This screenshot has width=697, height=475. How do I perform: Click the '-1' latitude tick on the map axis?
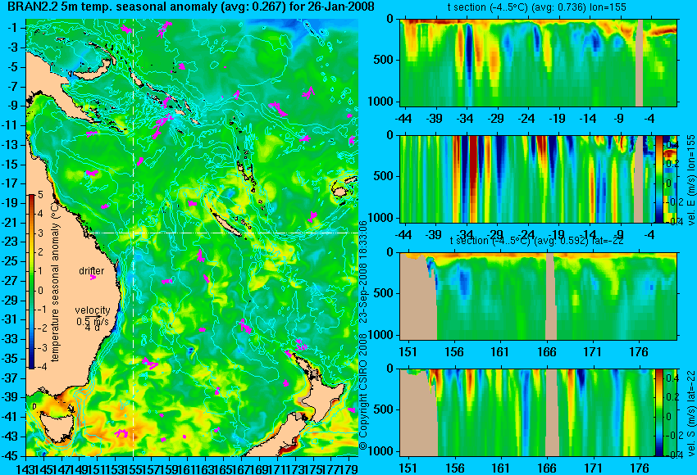(x=15, y=28)
